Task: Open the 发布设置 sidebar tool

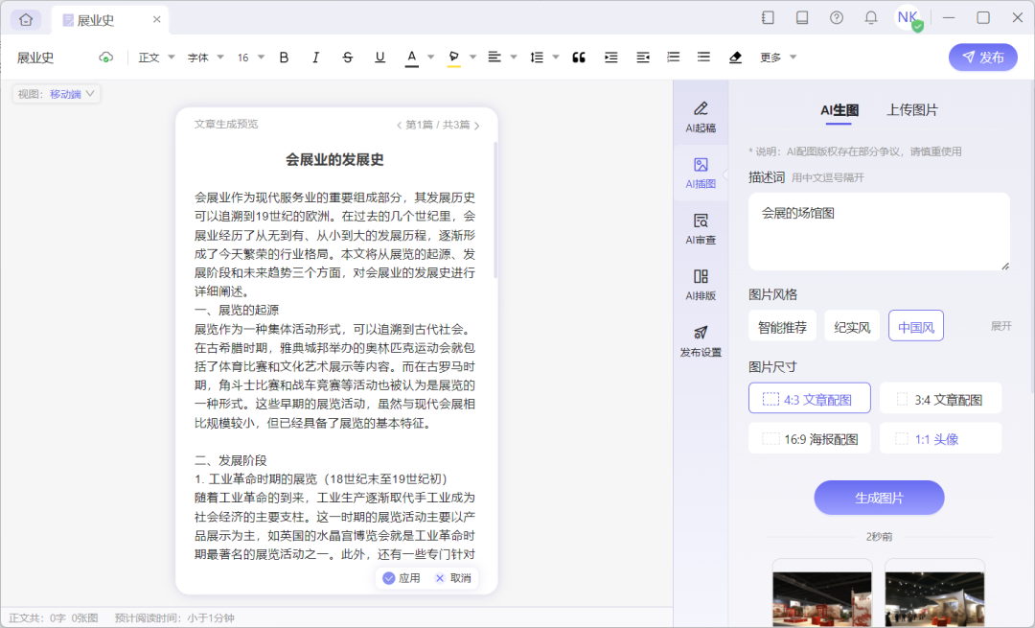Action: pos(701,341)
